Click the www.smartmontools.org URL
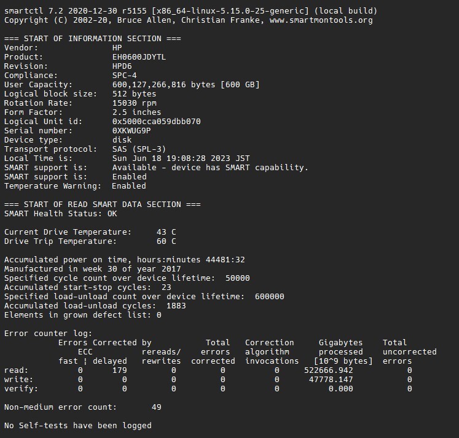Viewport: 459px width, 438px height. tap(319, 20)
